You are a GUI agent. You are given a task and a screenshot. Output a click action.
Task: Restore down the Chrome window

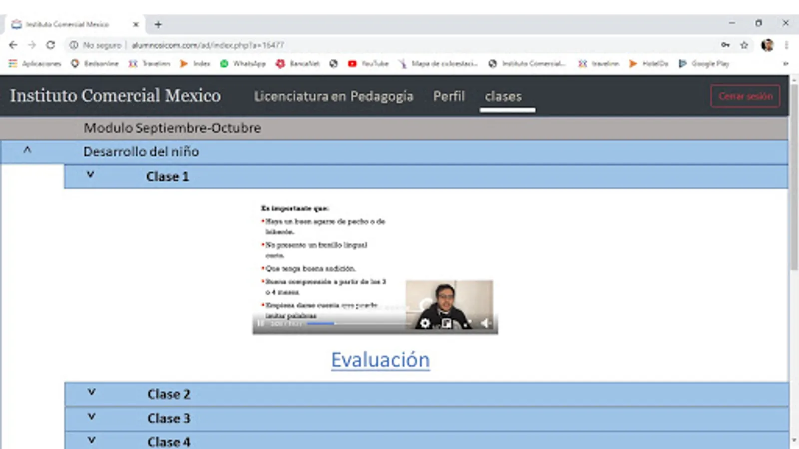click(x=759, y=23)
